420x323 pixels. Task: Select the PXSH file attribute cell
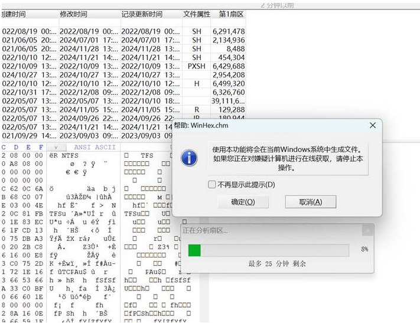(196, 66)
